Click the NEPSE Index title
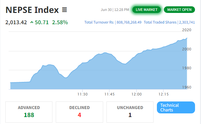This screenshot has width=201, height=124. click(32, 10)
